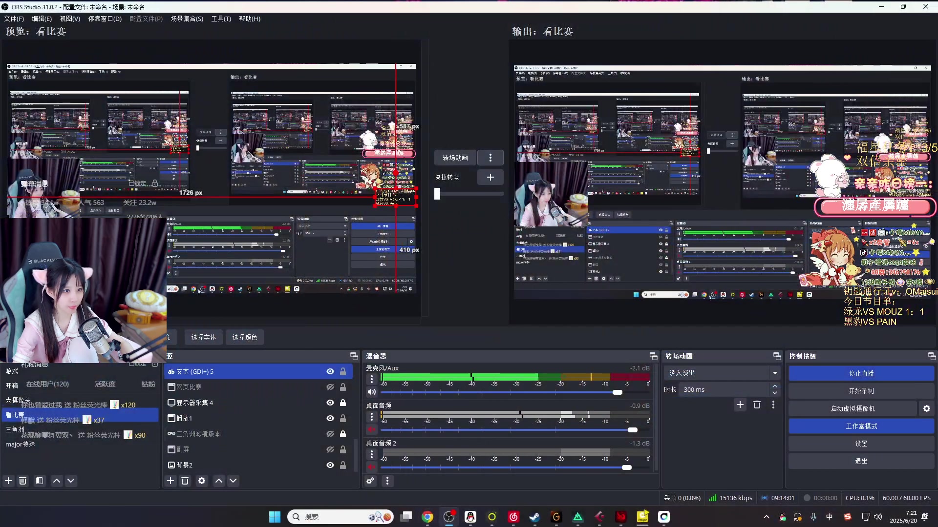938x527 pixels.
Task: Add quick transition with plus button
Action: click(490, 177)
